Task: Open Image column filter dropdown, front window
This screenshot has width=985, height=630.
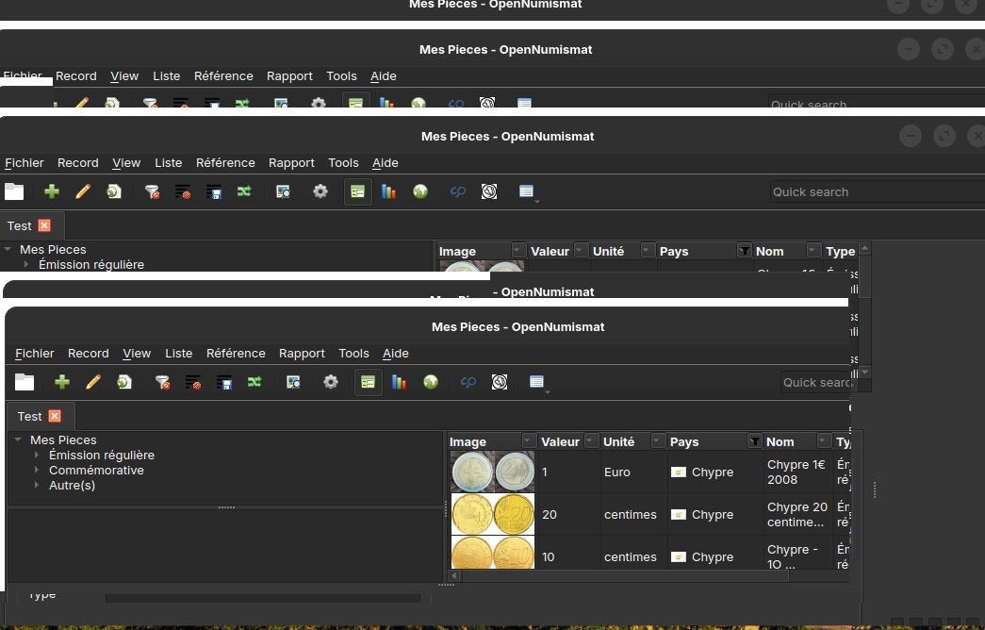Action: tap(529, 440)
